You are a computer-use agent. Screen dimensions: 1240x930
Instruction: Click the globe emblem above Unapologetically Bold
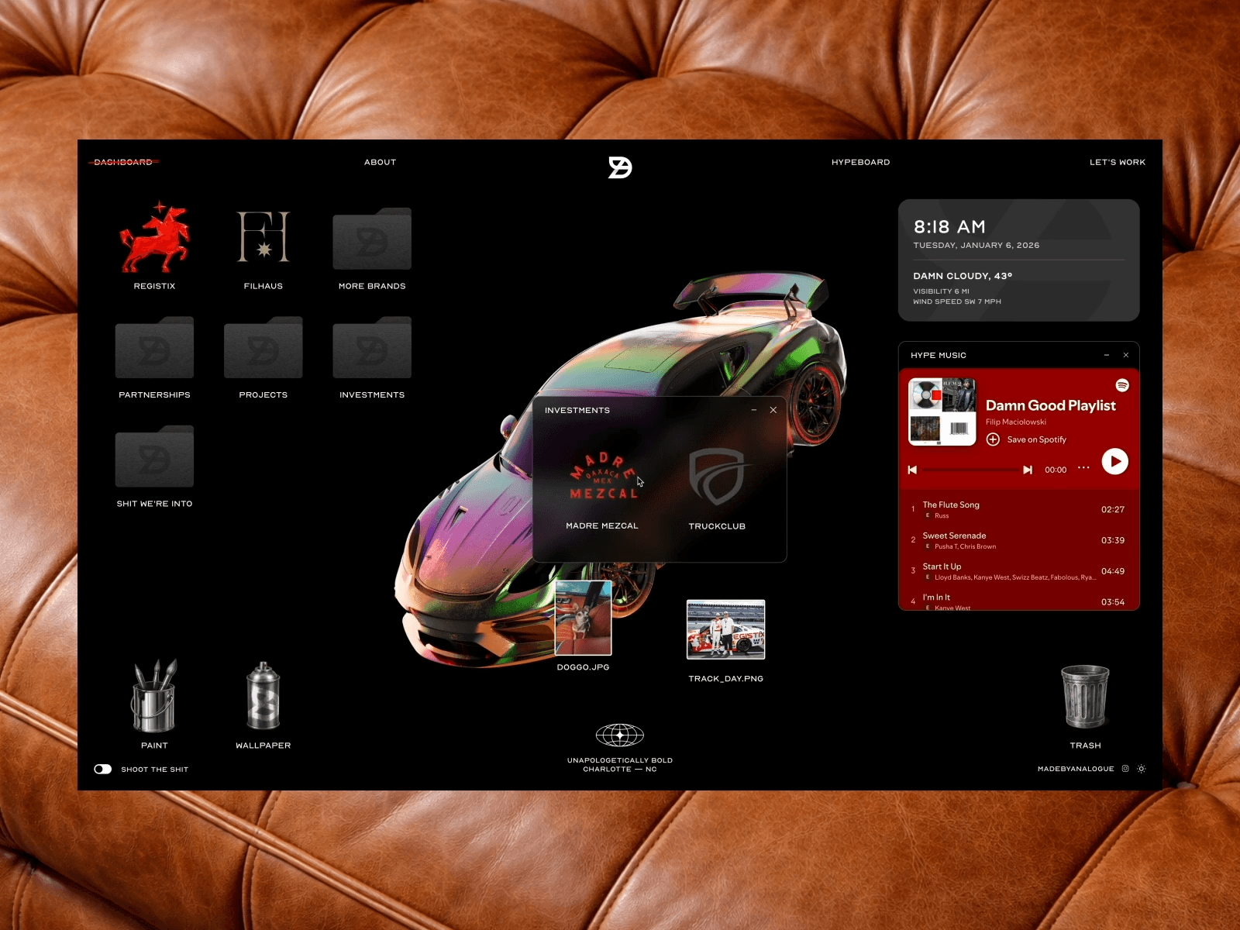(x=620, y=735)
